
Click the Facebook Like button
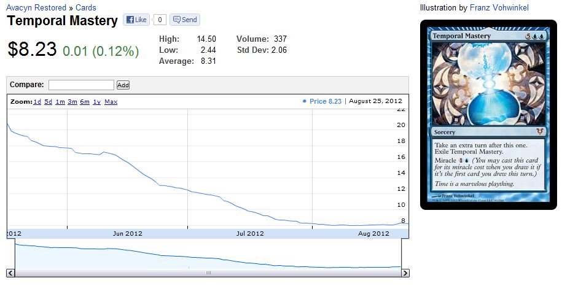[x=136, y=20]
